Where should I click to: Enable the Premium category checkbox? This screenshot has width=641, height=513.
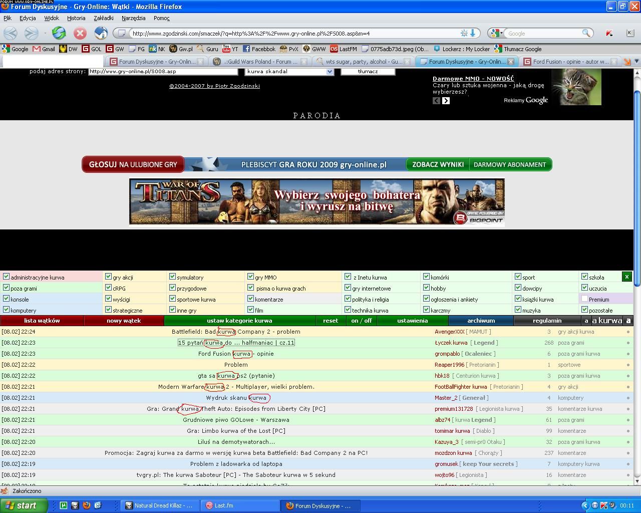click(584, 299)
